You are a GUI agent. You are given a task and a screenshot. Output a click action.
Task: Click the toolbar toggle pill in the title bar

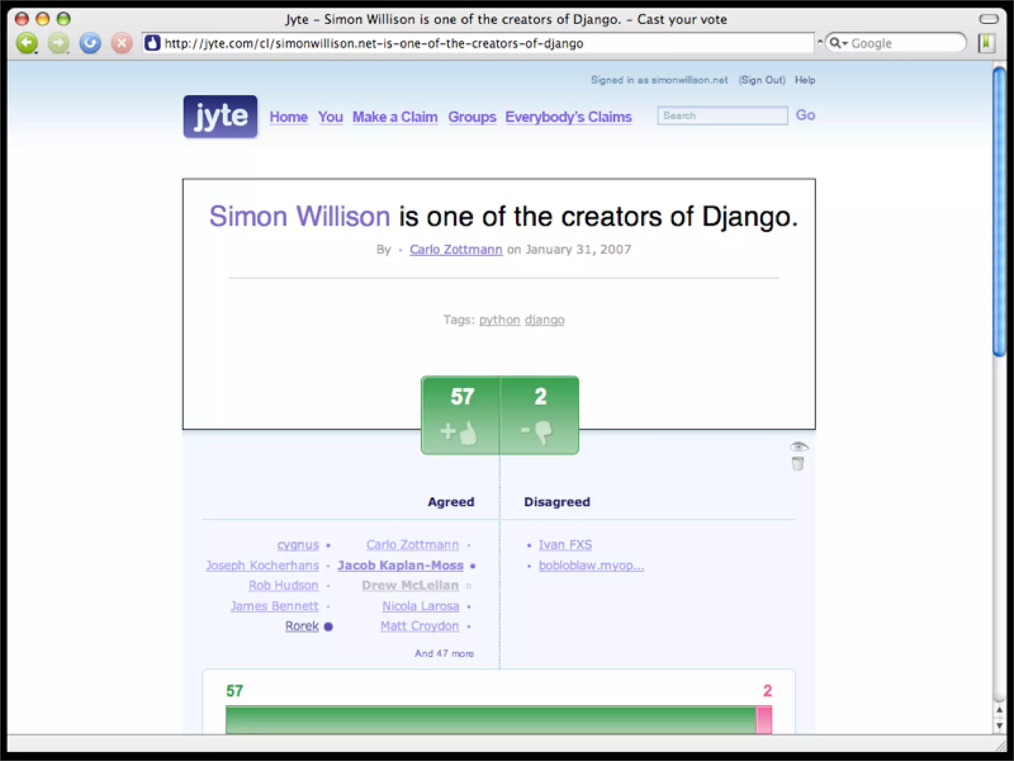(x=989, y=19)
